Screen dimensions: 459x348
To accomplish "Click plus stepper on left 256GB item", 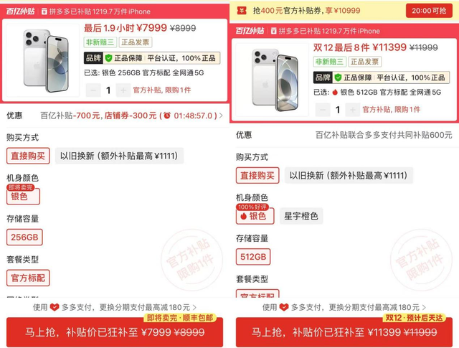I will 123,90.
